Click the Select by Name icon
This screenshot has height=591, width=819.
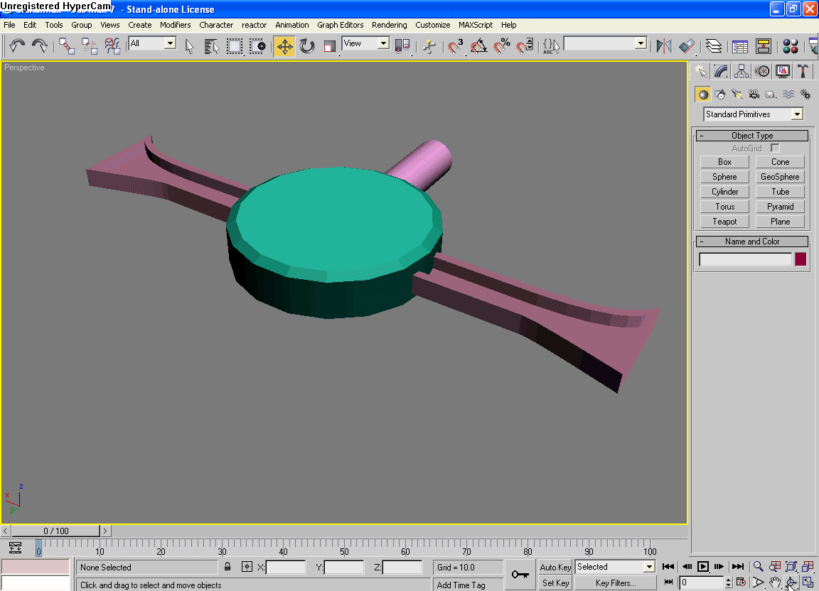click(x=211, y=47)
